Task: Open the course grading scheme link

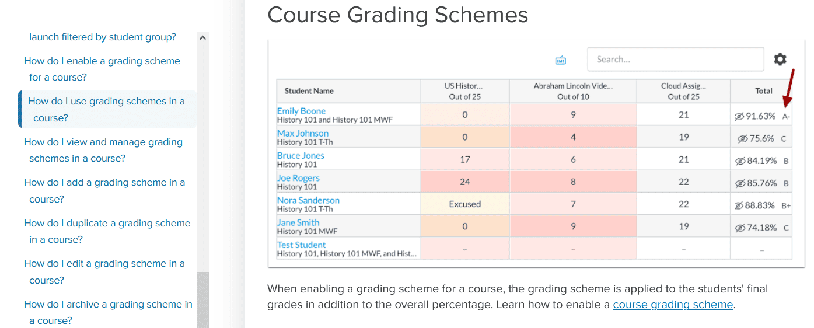Action: [x=673, y=305]
